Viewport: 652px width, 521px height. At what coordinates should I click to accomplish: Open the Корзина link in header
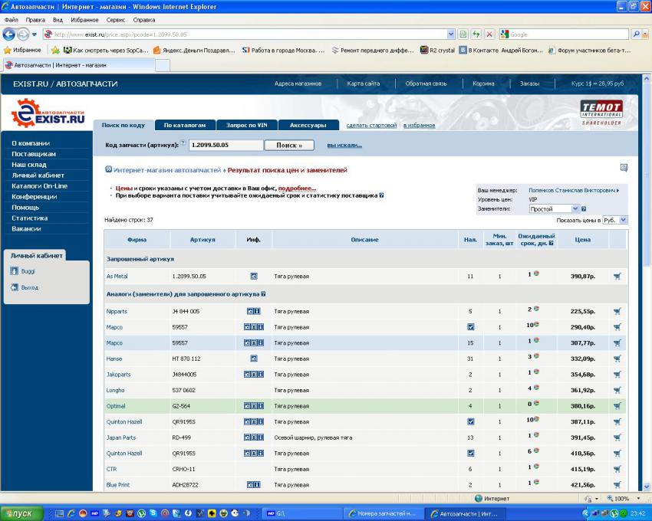tap(483, 84)
